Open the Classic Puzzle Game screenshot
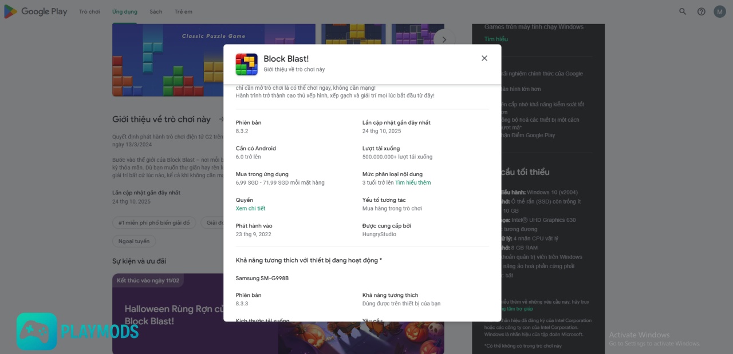Viewport: 733px width, 354px height. click(214, 60)
